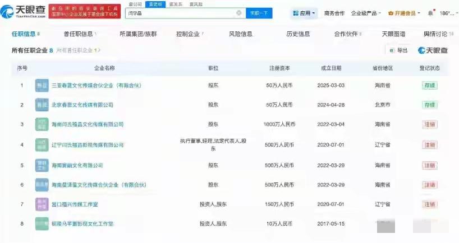Expand the 企业级产品 dropdown
Viewport: 459px width, 243px height.
366,13
